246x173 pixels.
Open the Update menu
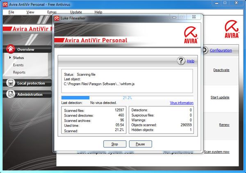[76, 12]
